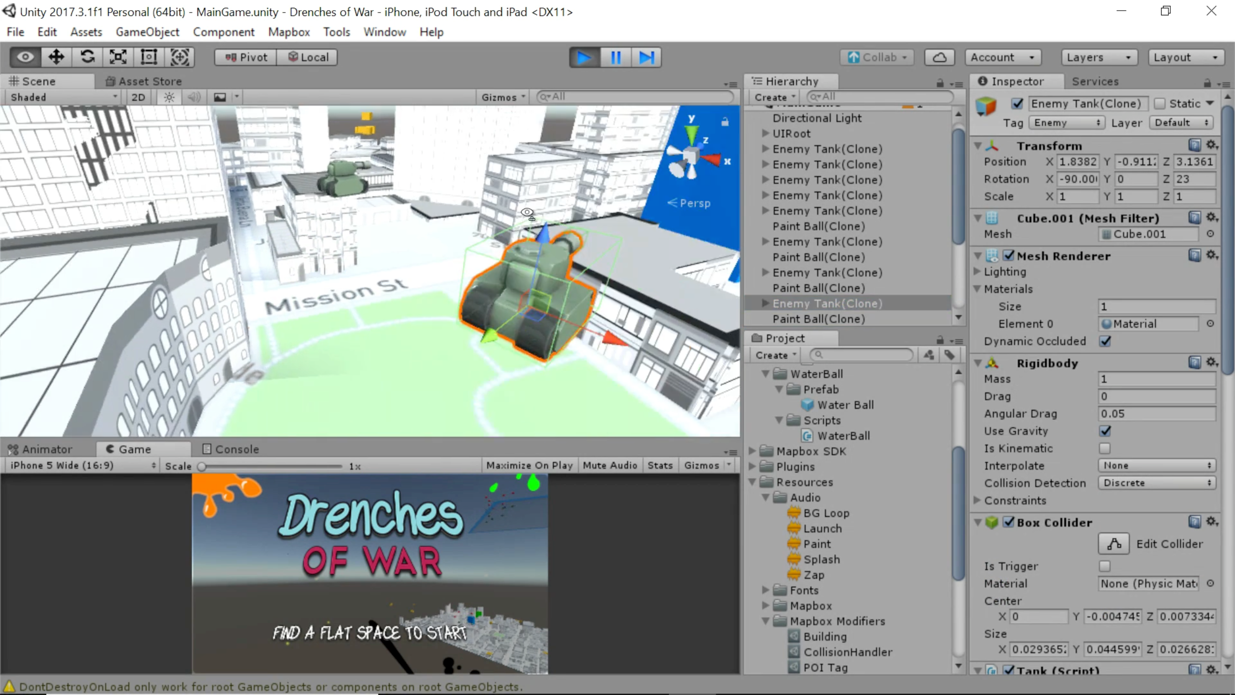The width and height of the screenshot is (1235, 695).
Task: Enable Is Kinematic checkbox
Action: [x=1105, y=448]
